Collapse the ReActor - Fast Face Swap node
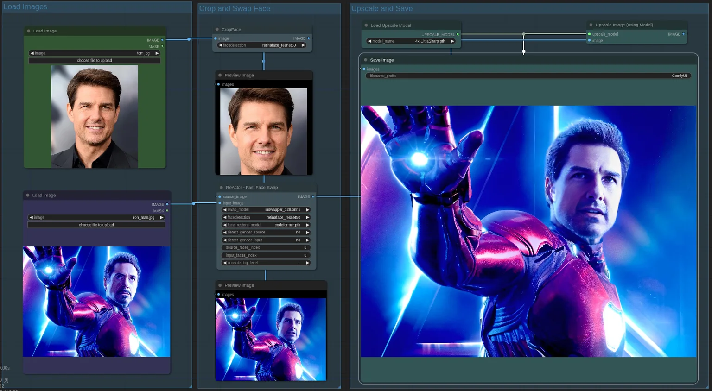This screenshot has height=391, width=712. point(221,188)
